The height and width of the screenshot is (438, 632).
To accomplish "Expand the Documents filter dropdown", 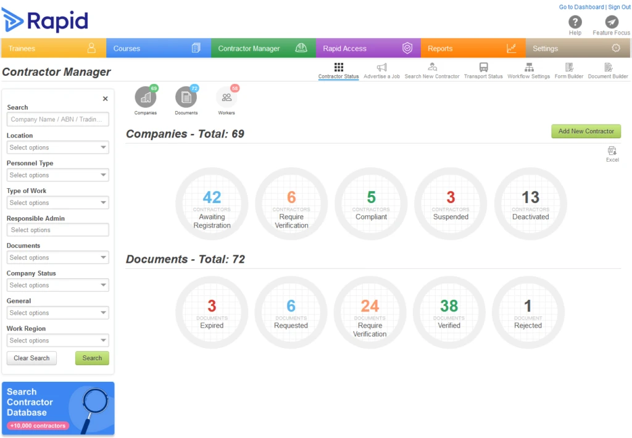I will [57, 257].
